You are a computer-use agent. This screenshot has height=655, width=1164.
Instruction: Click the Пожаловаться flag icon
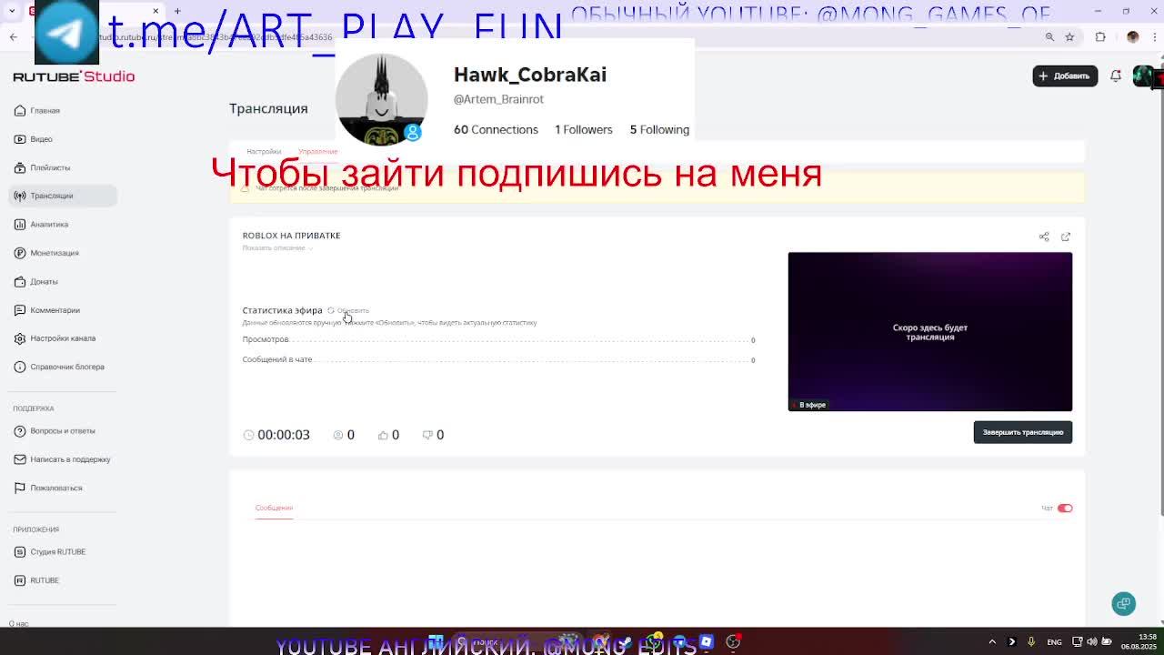[20, 488]
